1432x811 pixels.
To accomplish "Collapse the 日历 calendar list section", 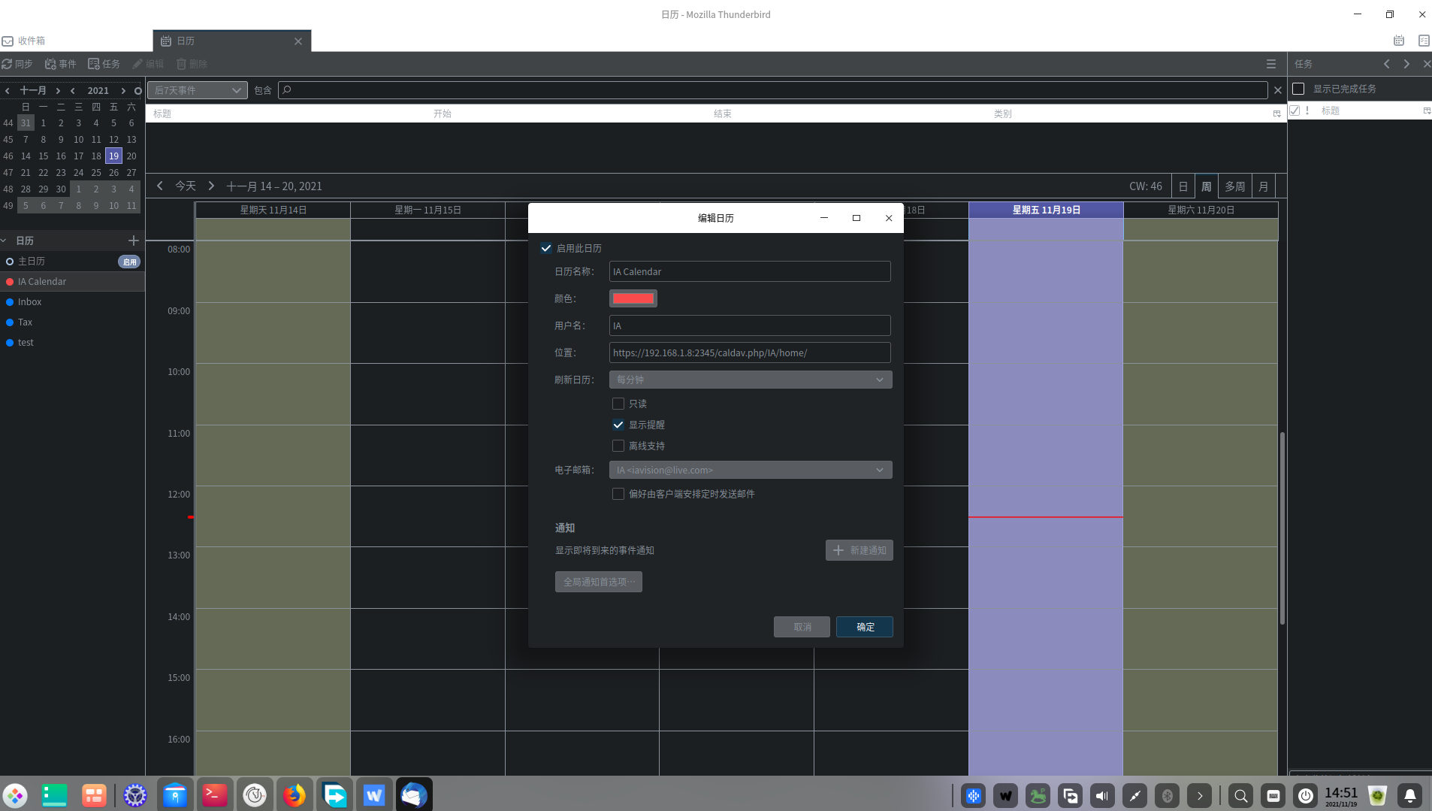I will [x=4, y=241].
